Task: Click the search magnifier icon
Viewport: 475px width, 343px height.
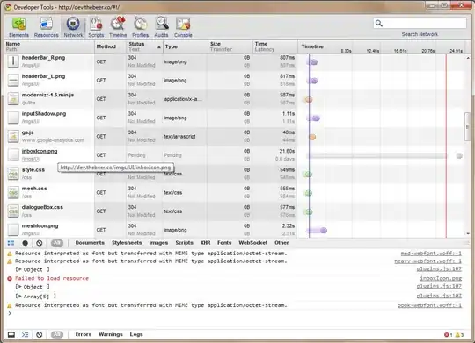Action: tap(378, 24)
